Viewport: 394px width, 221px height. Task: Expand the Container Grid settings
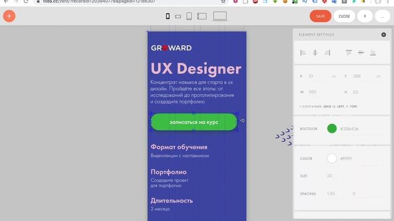(x=328, y=106)
